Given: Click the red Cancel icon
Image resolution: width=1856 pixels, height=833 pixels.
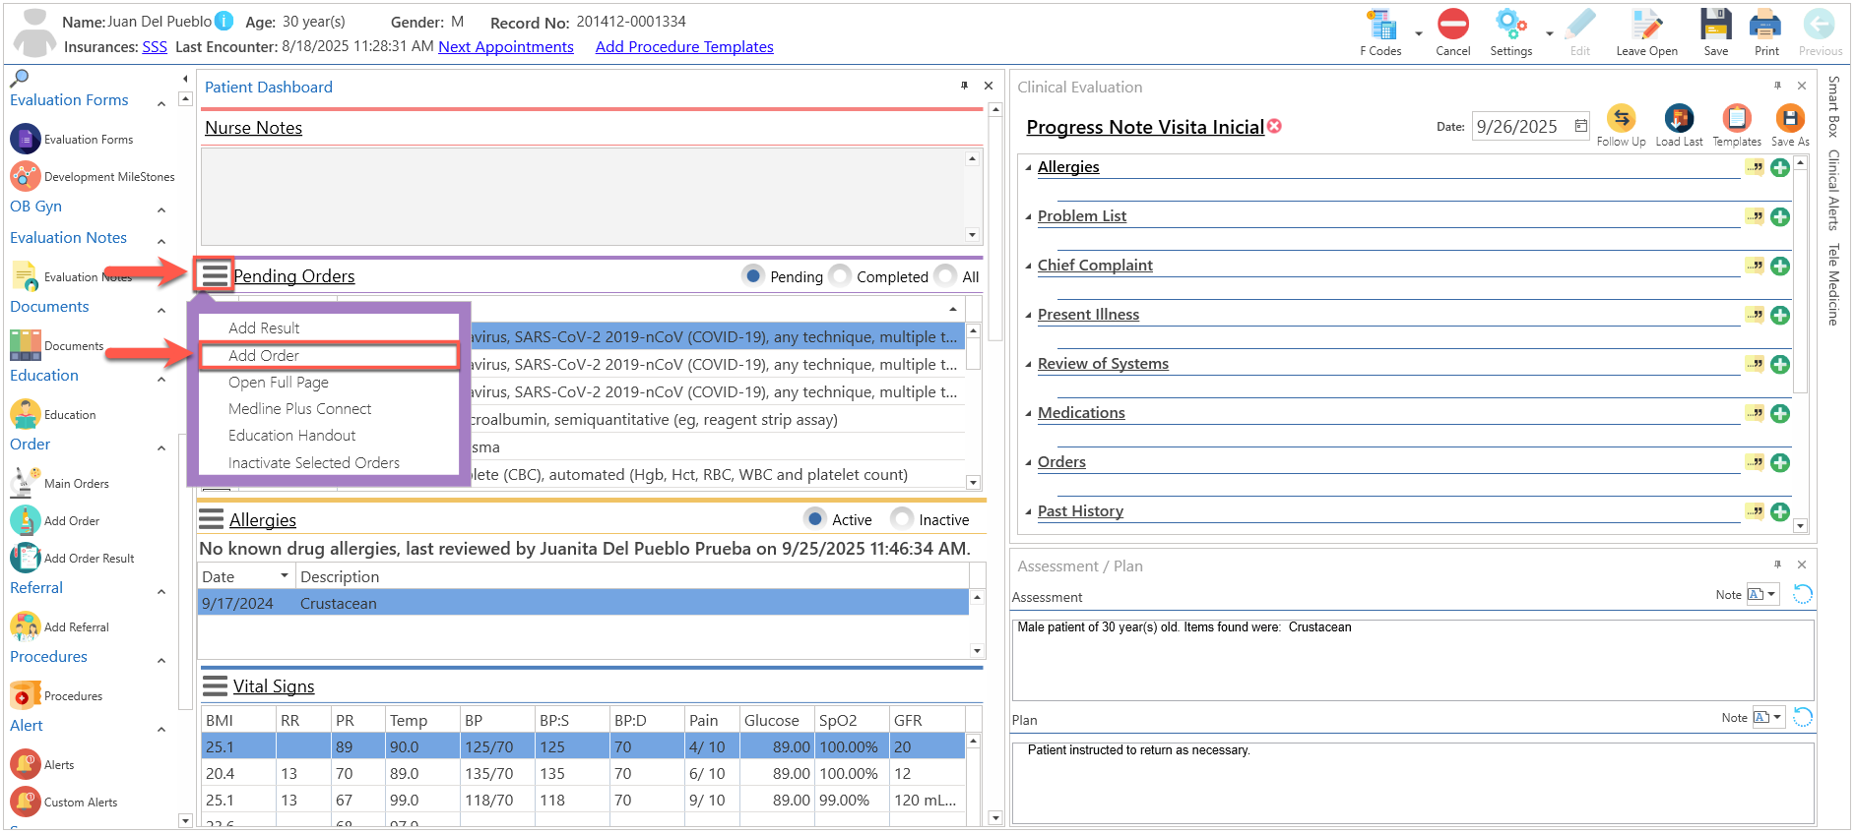Looking at the screenshot, I should (x=1452, y=24).
